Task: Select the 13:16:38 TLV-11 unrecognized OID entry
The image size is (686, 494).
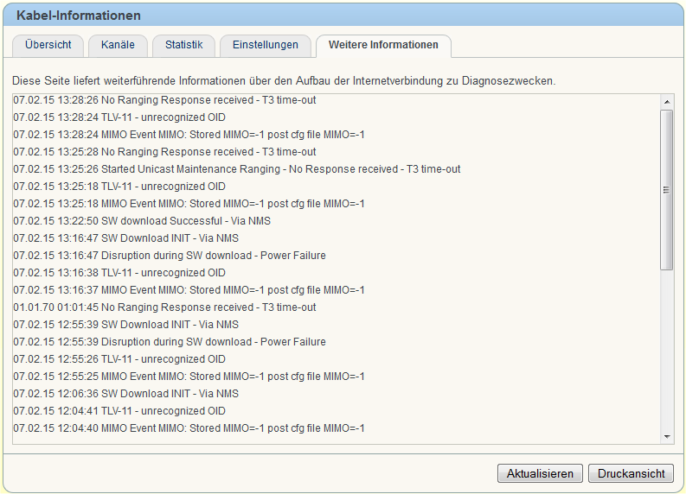Action: click(x=119, y=273)
